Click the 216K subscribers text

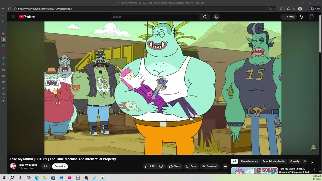26,168
